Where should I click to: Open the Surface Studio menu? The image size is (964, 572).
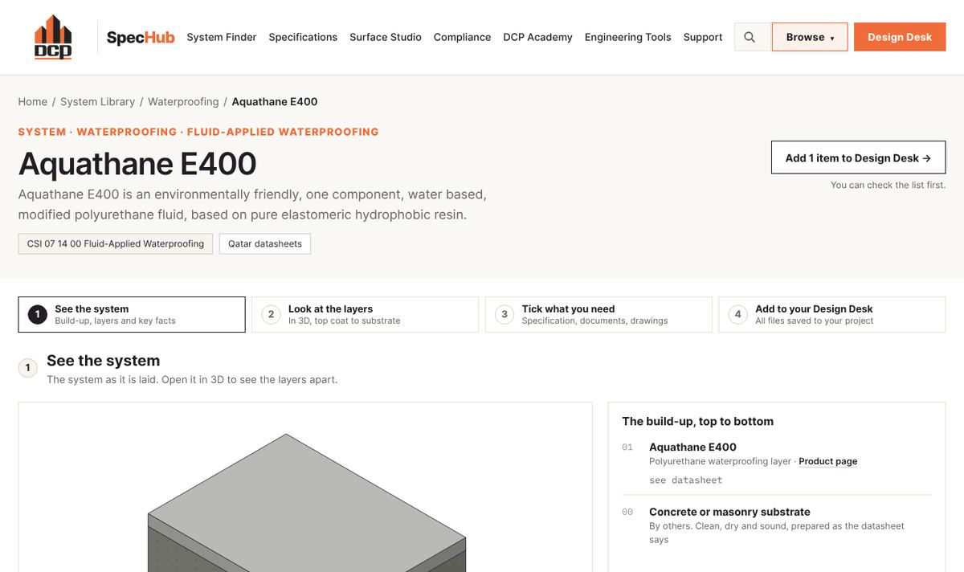[x=386, y=37]
